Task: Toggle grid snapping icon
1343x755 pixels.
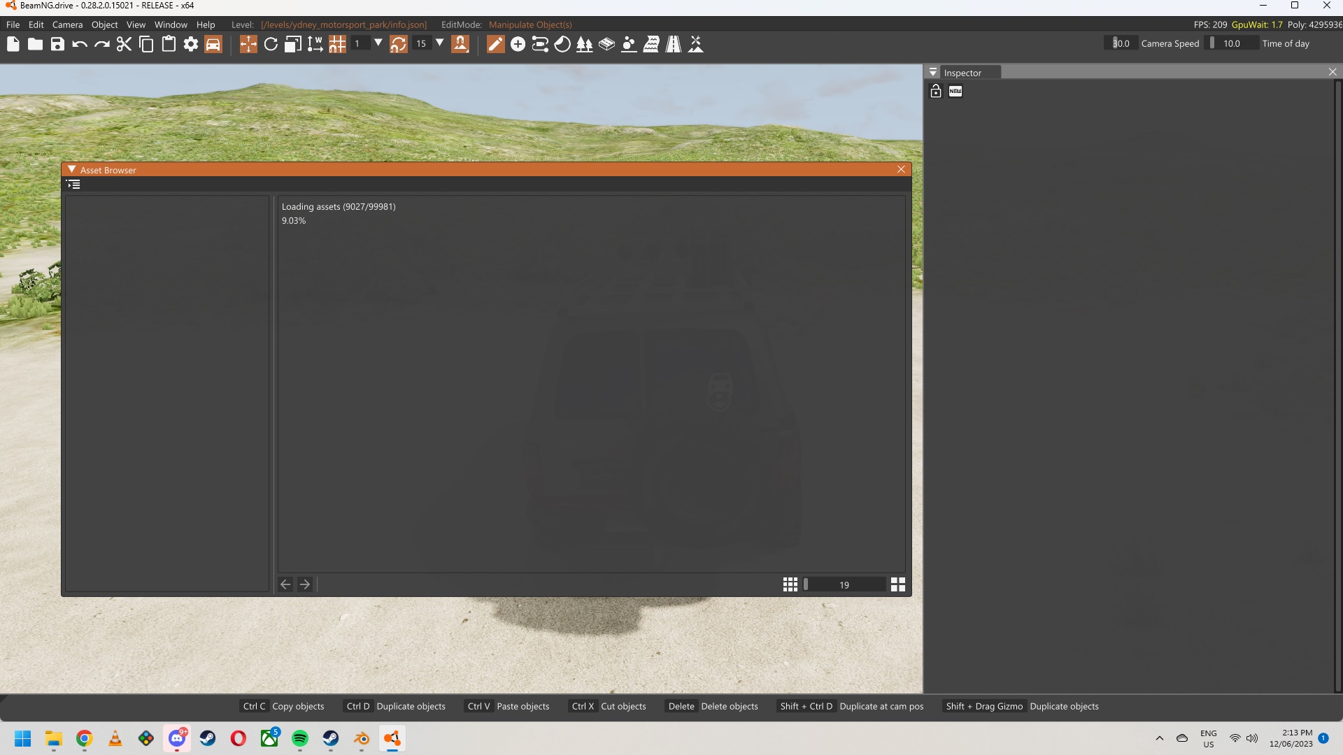Action: coord(337,44)
